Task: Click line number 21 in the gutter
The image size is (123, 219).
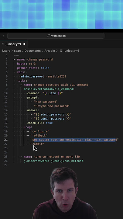Action: coord(6,140)
